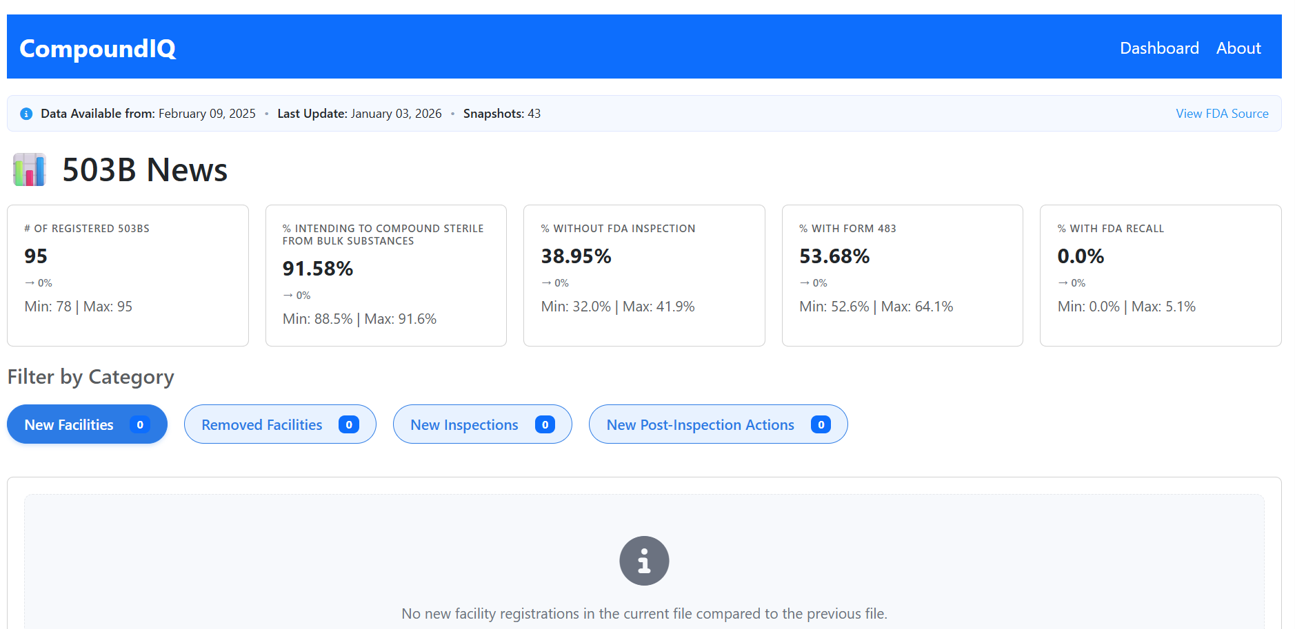The width and height of the screenshot is (1295, 629).
Task: Click the % Intending to Compound Sterile stat card
Action: coord(385,275)
